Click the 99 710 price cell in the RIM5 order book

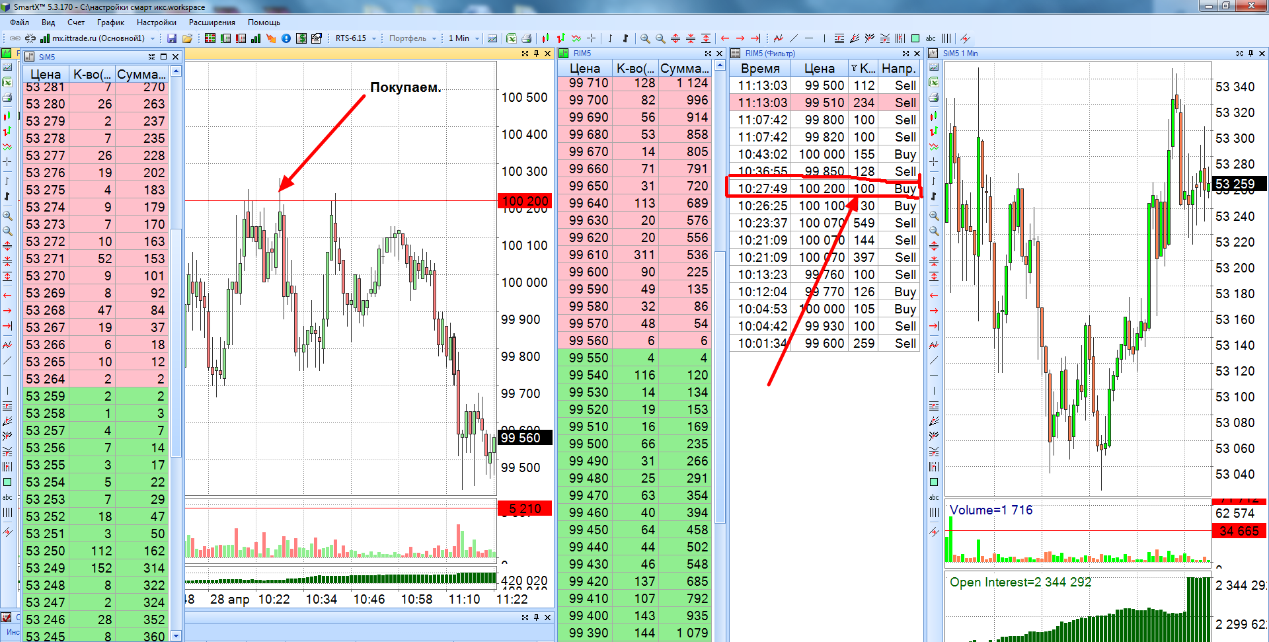(586, 83)
